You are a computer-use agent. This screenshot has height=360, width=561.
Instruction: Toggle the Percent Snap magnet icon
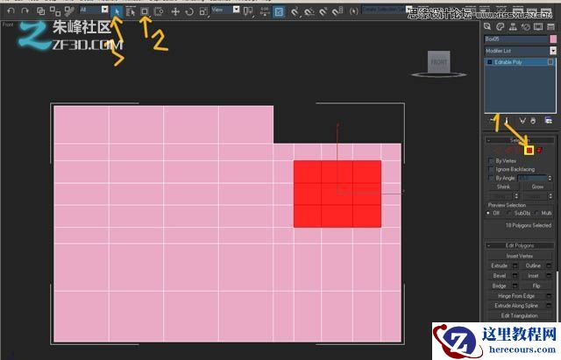[x=323, y=11]
